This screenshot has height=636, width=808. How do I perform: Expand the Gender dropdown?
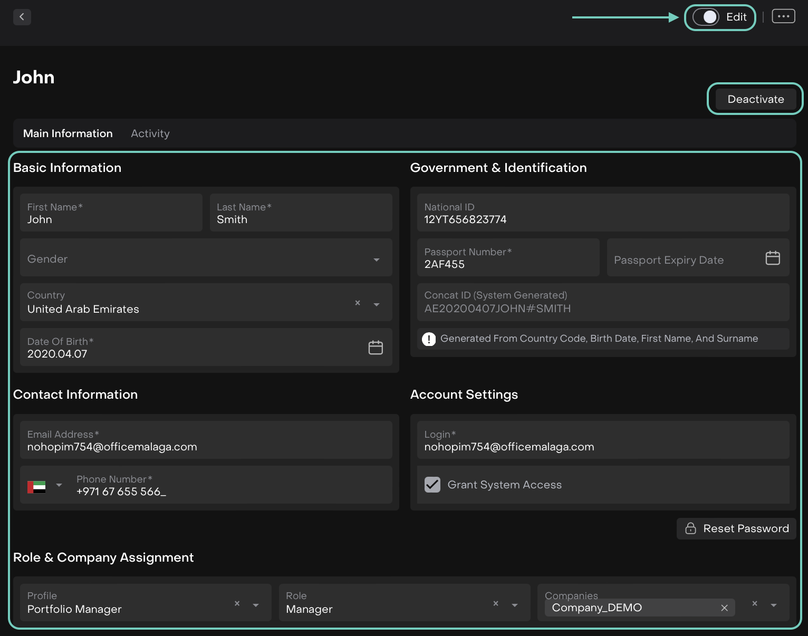(x=376, y=259)
